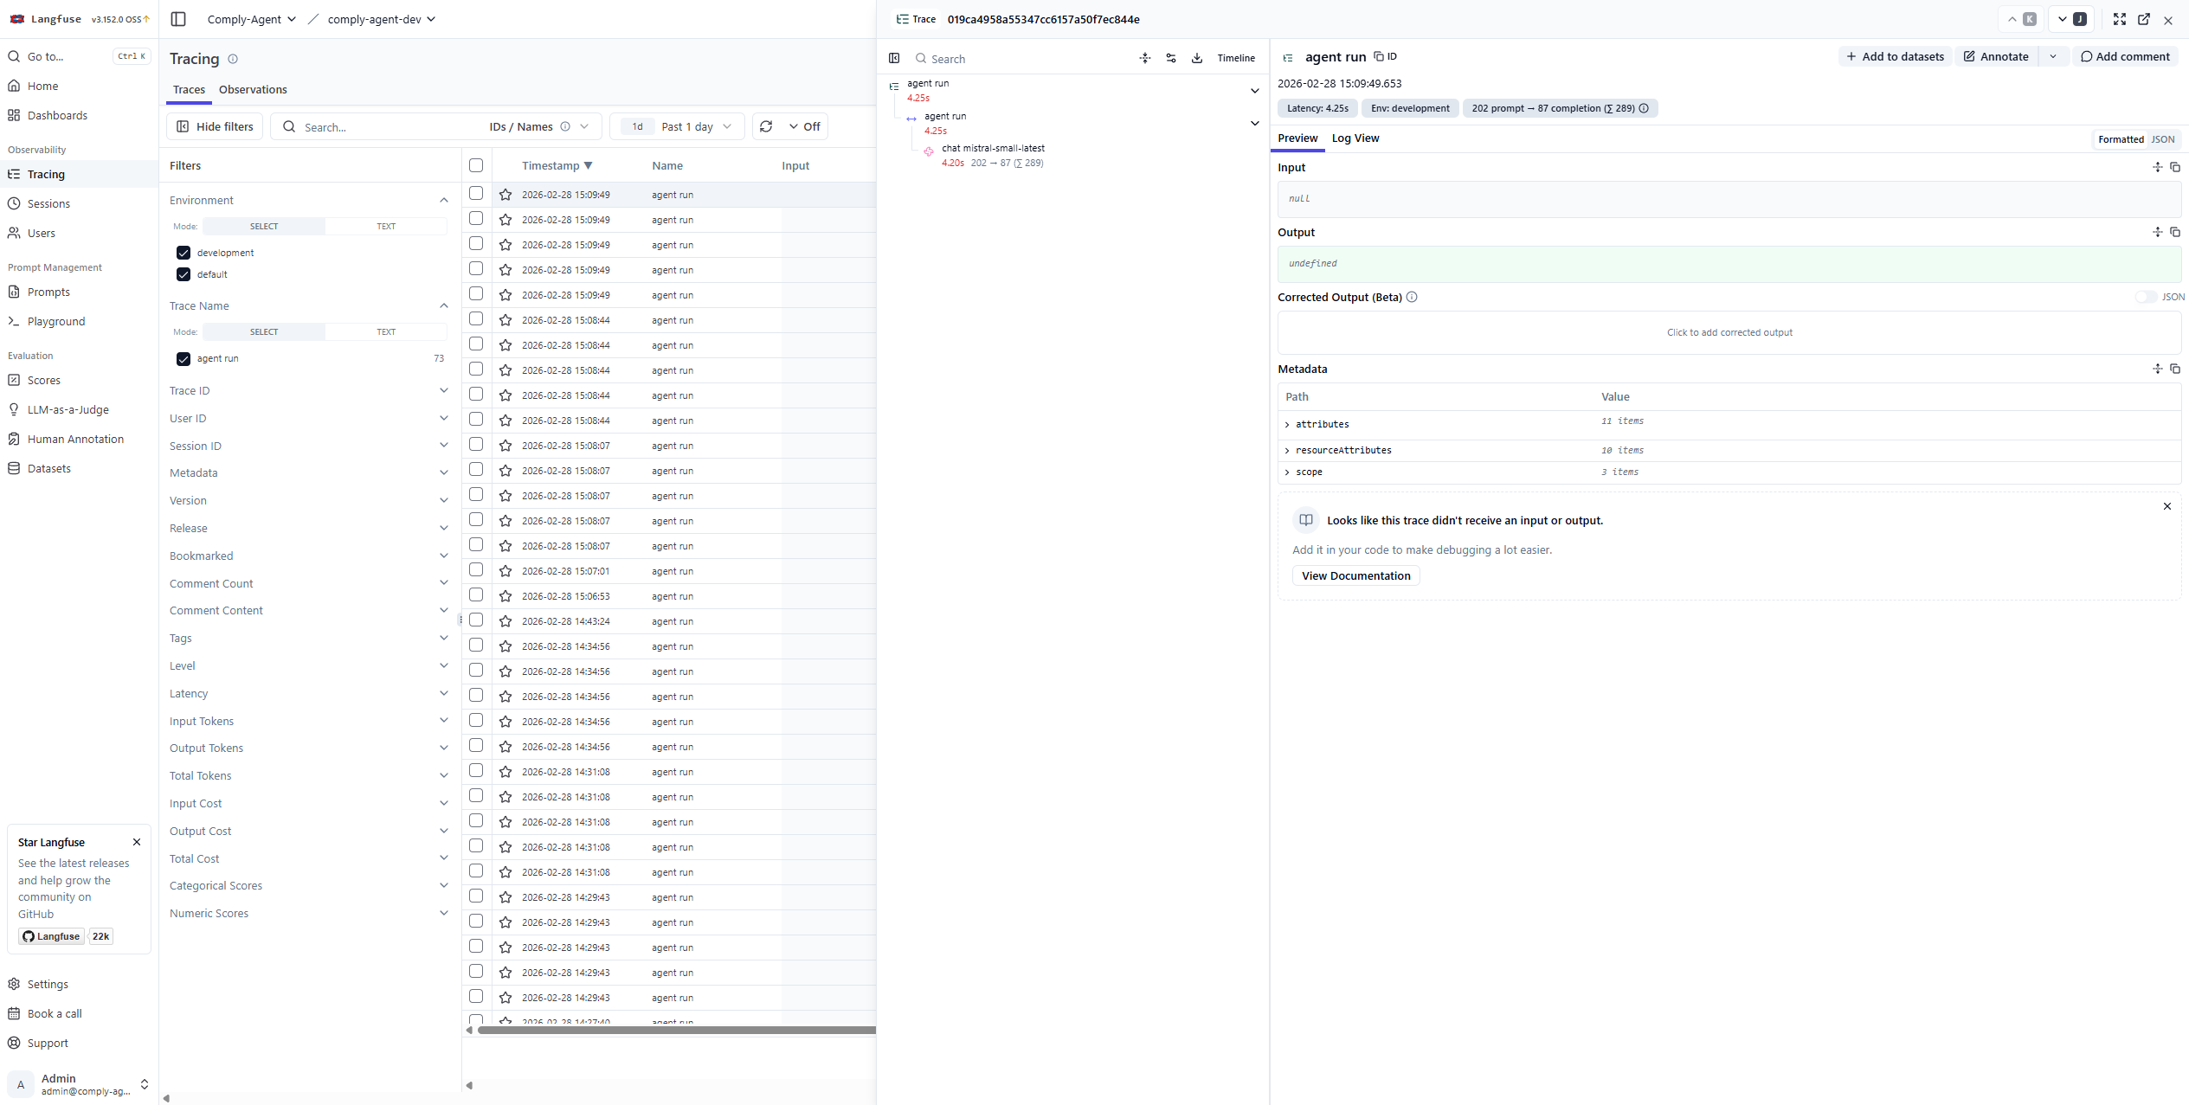Screen dimensions: 2189x1105
Task: Switch to the Observations tab
Action: pyautogui.click(x=253, y=89)
